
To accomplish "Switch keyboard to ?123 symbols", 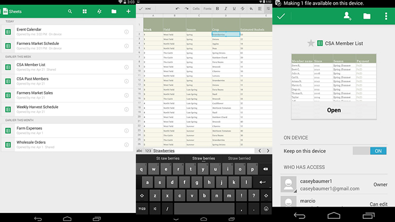I will tap(142, 209).
